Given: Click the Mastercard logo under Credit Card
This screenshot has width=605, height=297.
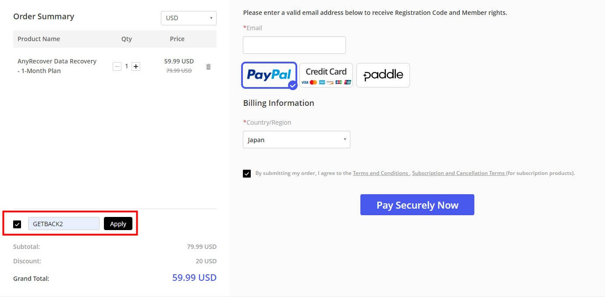Looking at the screenshot, I should pyautogui.click(x=313, y=82).
